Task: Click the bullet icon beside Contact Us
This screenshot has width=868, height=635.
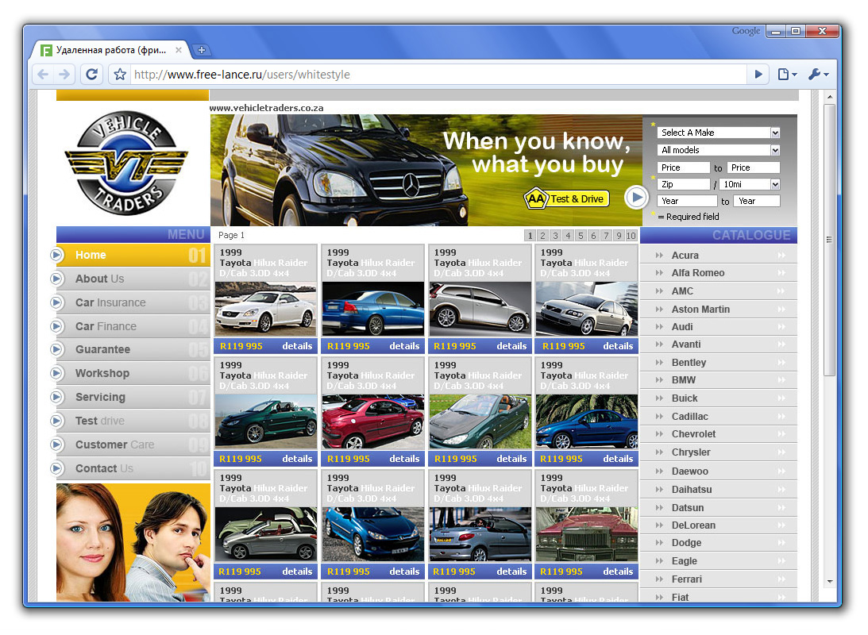Action: [x=56, y=468]
